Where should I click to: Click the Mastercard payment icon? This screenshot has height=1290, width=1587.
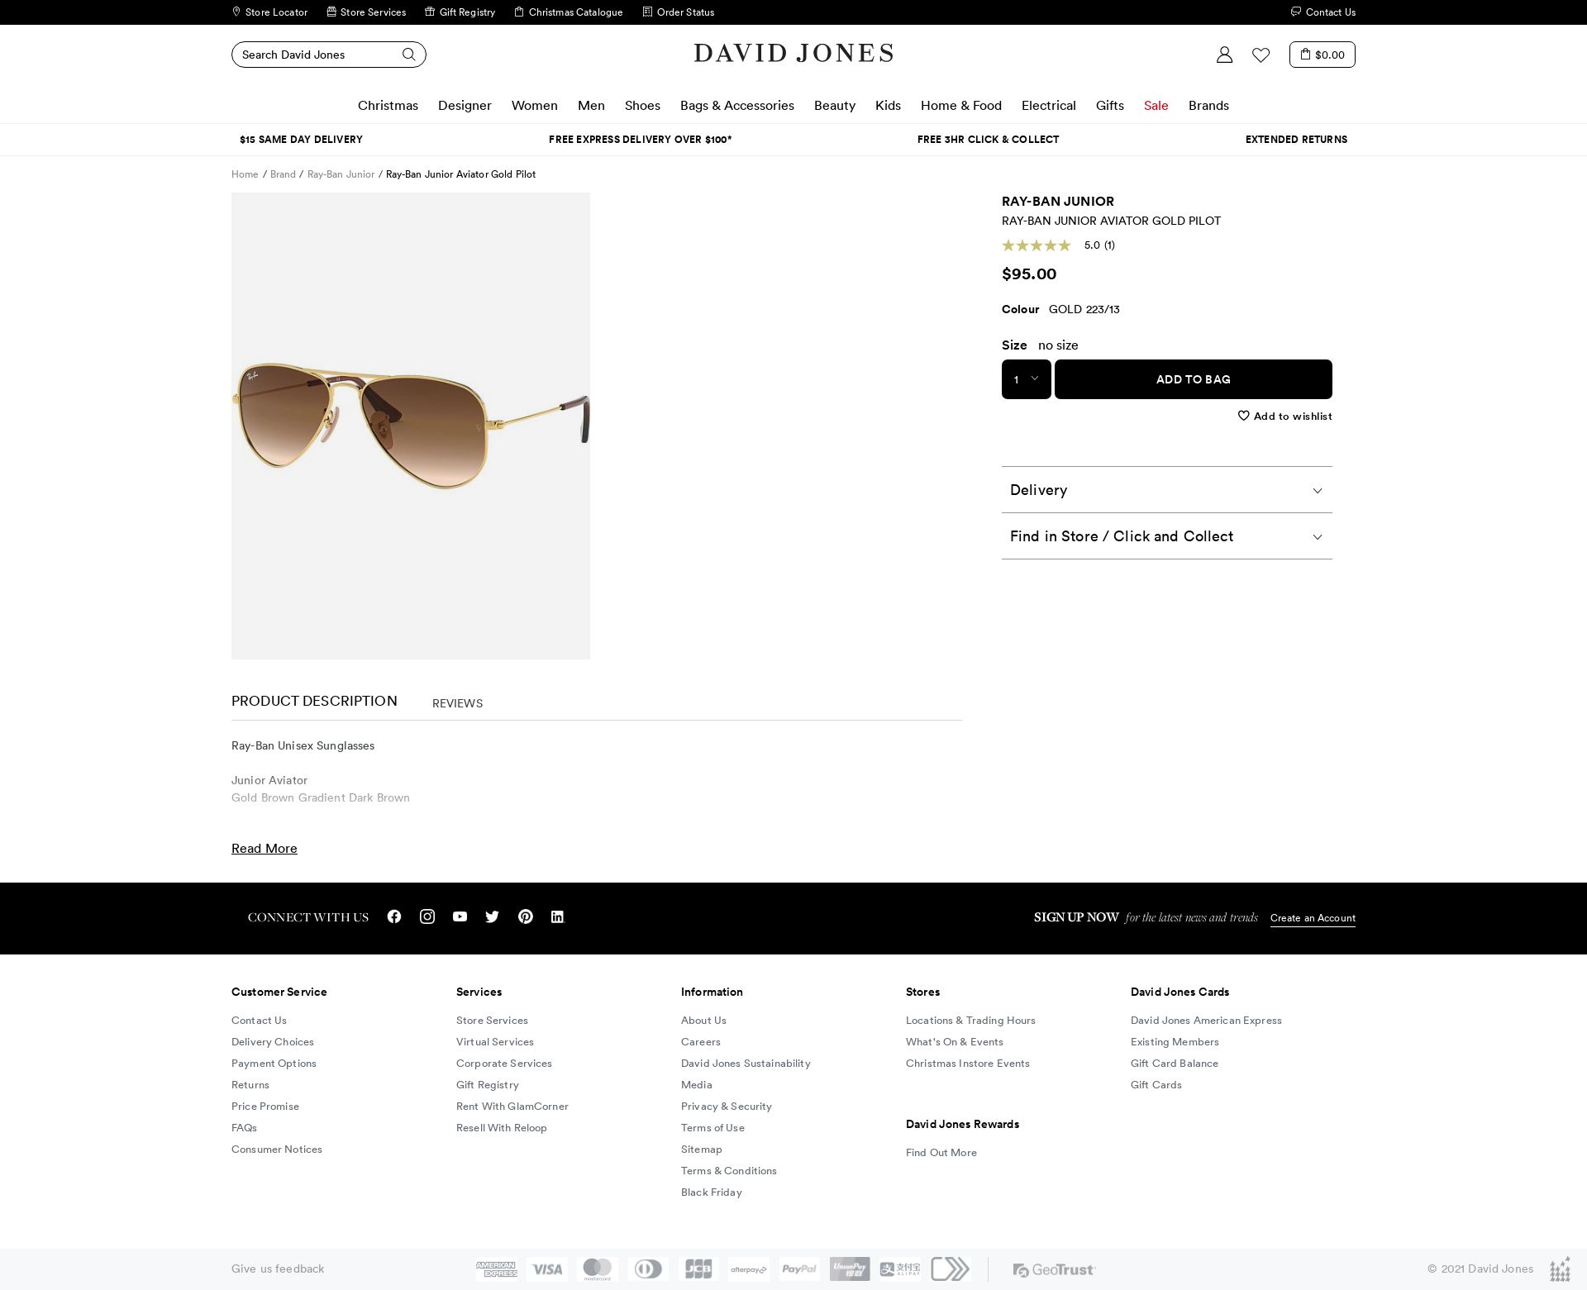pyautogui.click(x=598, y=1269)
